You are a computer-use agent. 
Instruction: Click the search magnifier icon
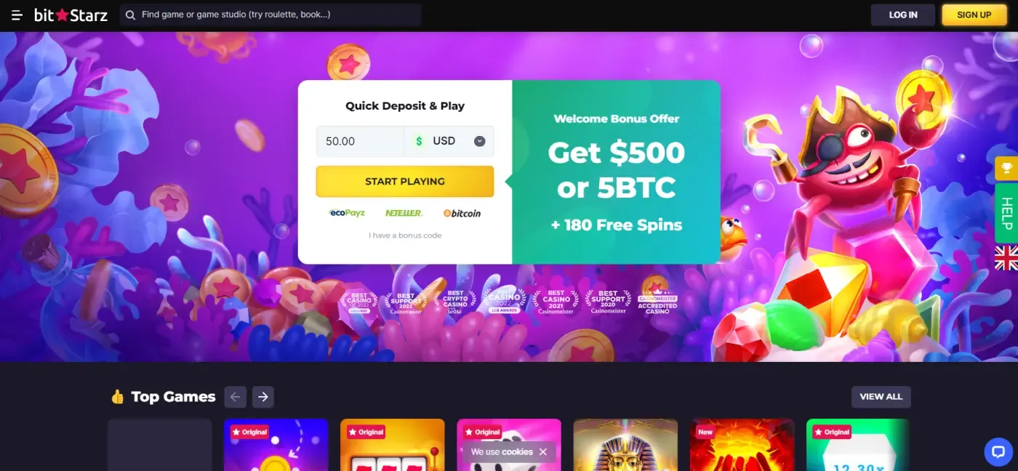[130, 15]
